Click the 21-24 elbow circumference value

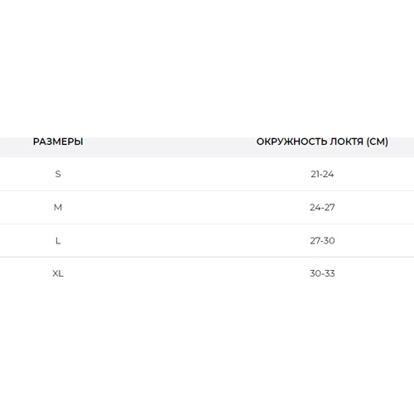[x=322, y=174]
